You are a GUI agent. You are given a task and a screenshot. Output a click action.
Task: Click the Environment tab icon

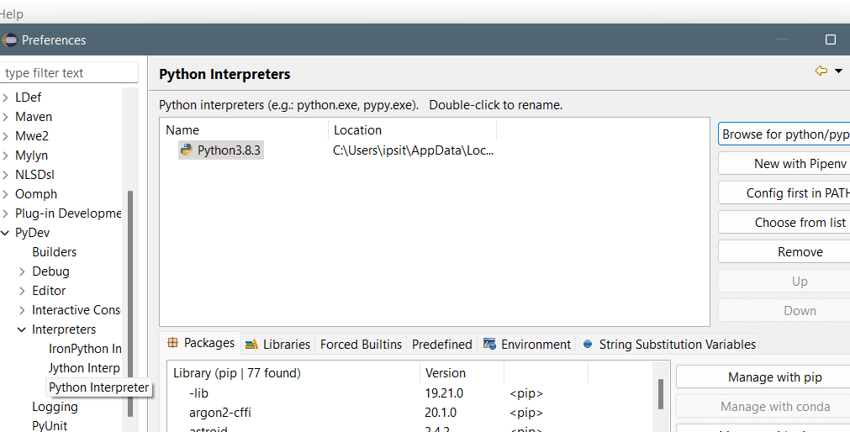[x=489, y=344]
